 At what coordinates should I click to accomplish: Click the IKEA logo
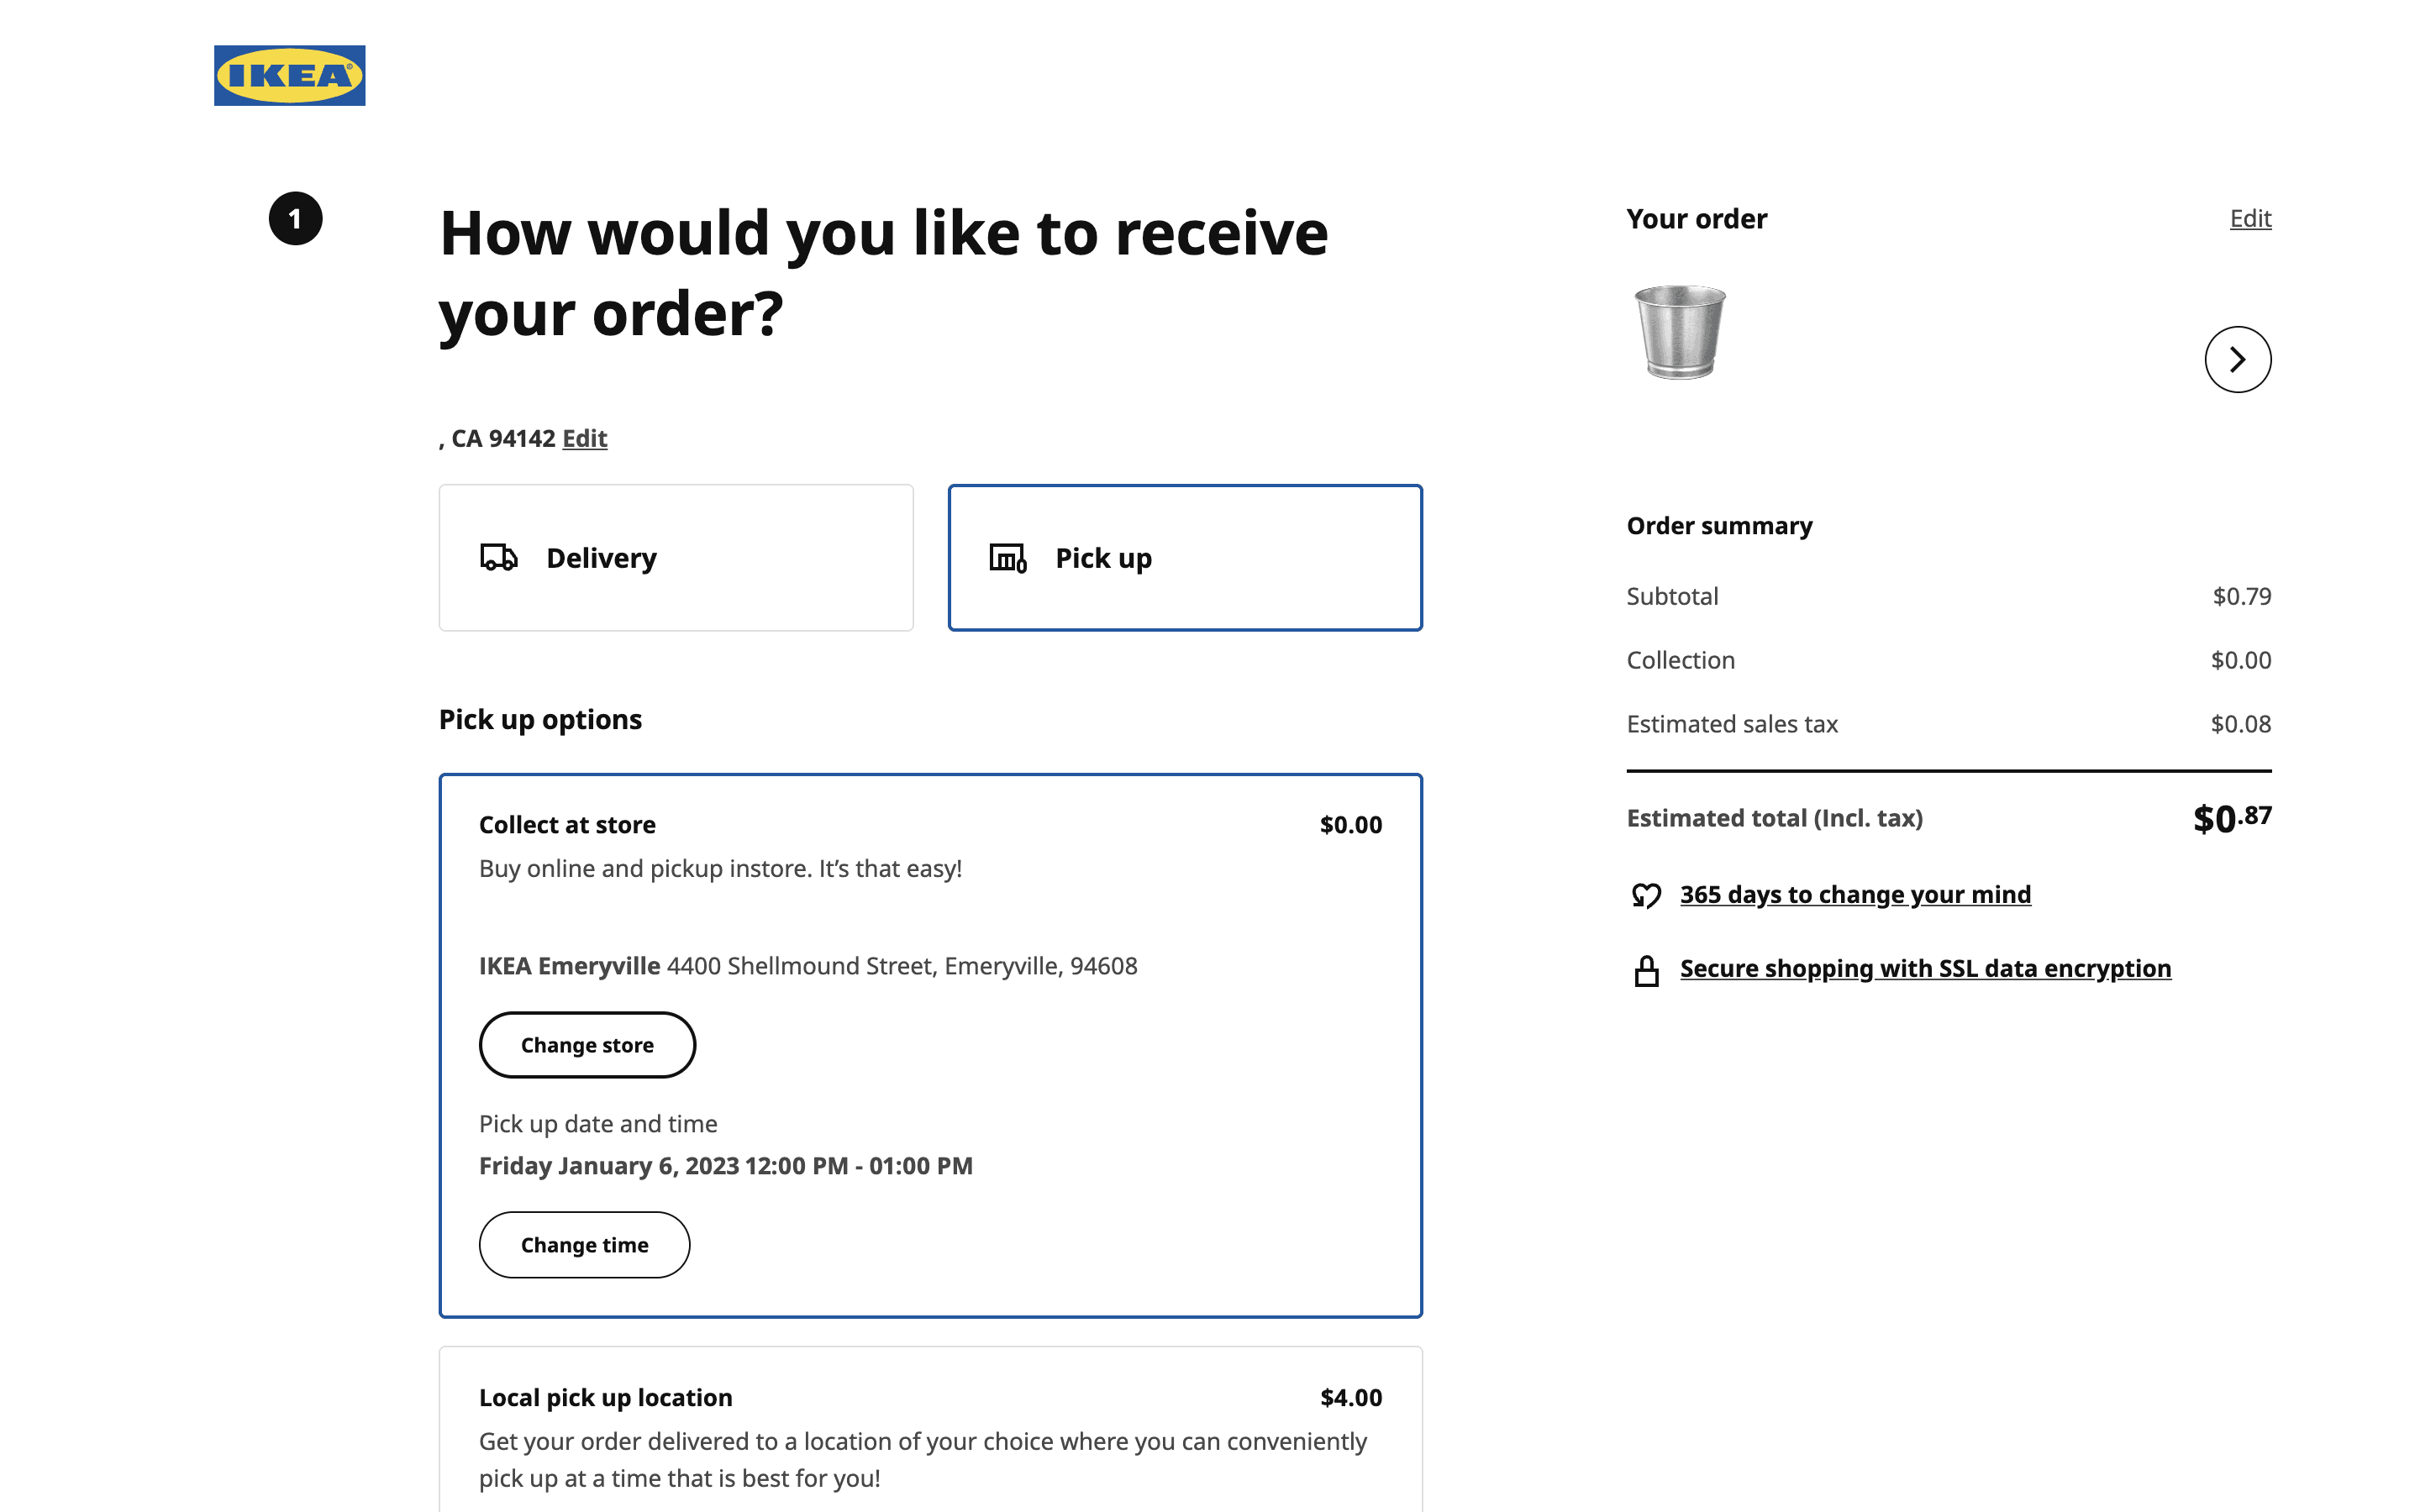[x=289, y=75]
